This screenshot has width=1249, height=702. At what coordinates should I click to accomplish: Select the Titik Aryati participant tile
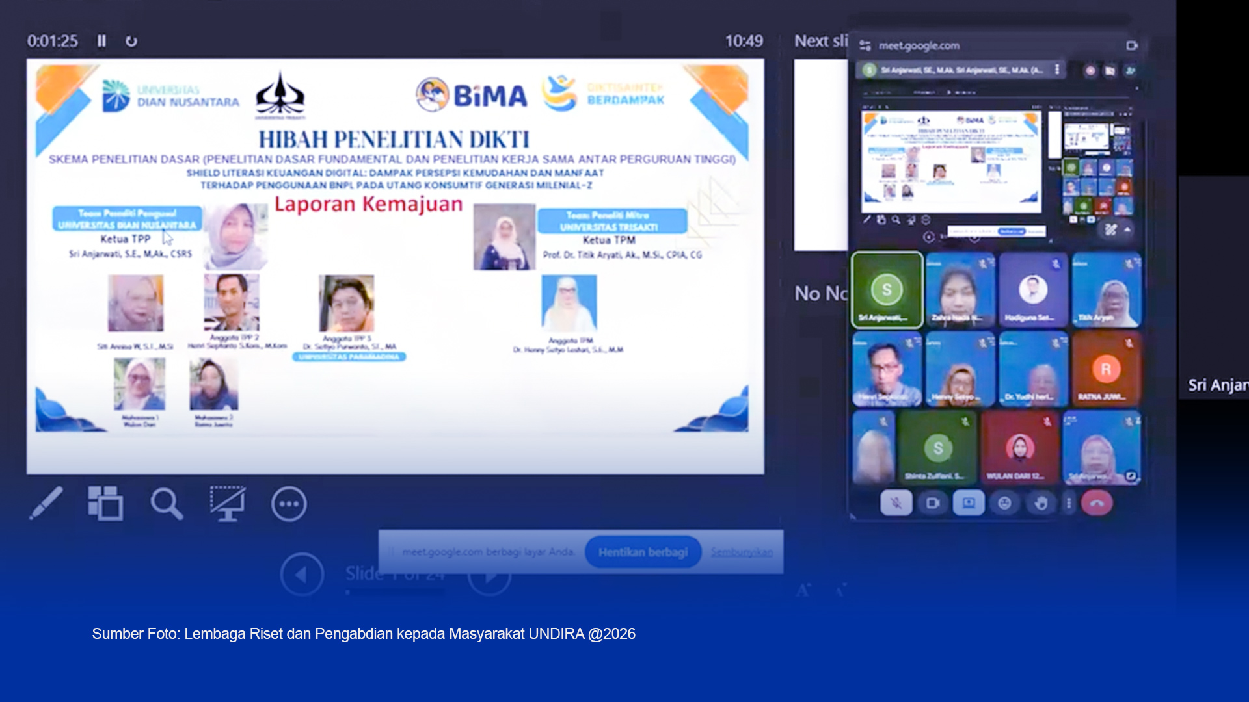(x=1107, y=290)
